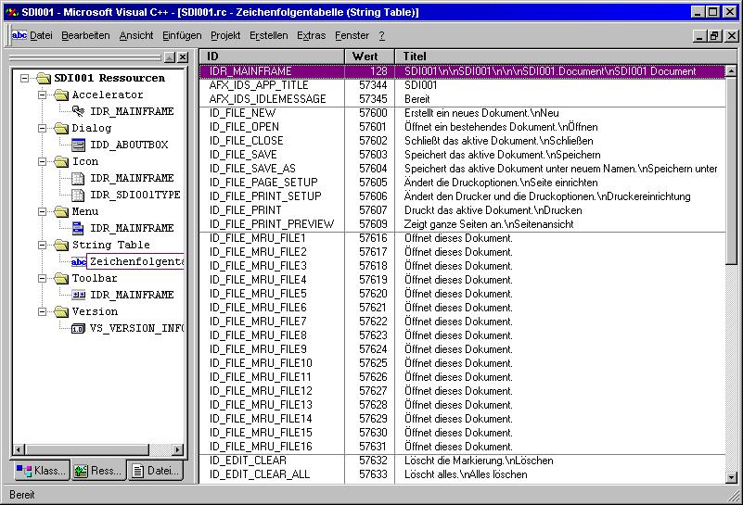Collapse the String Table tree node
This screenshot has height=505, width=743.
coord(42,246)
